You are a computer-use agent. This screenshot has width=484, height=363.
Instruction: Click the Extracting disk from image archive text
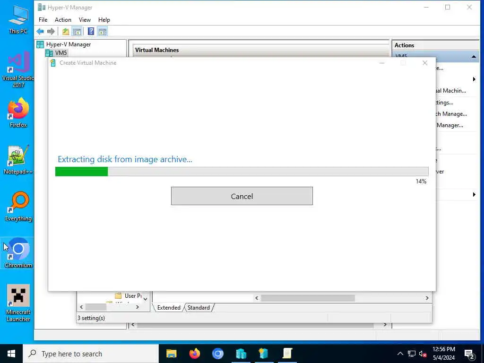pos(125,159)
